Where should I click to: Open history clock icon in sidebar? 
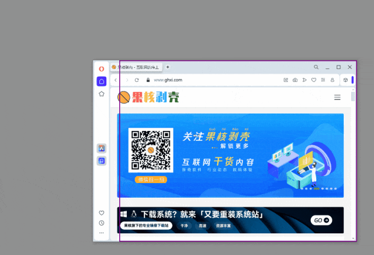click(101, 223)
